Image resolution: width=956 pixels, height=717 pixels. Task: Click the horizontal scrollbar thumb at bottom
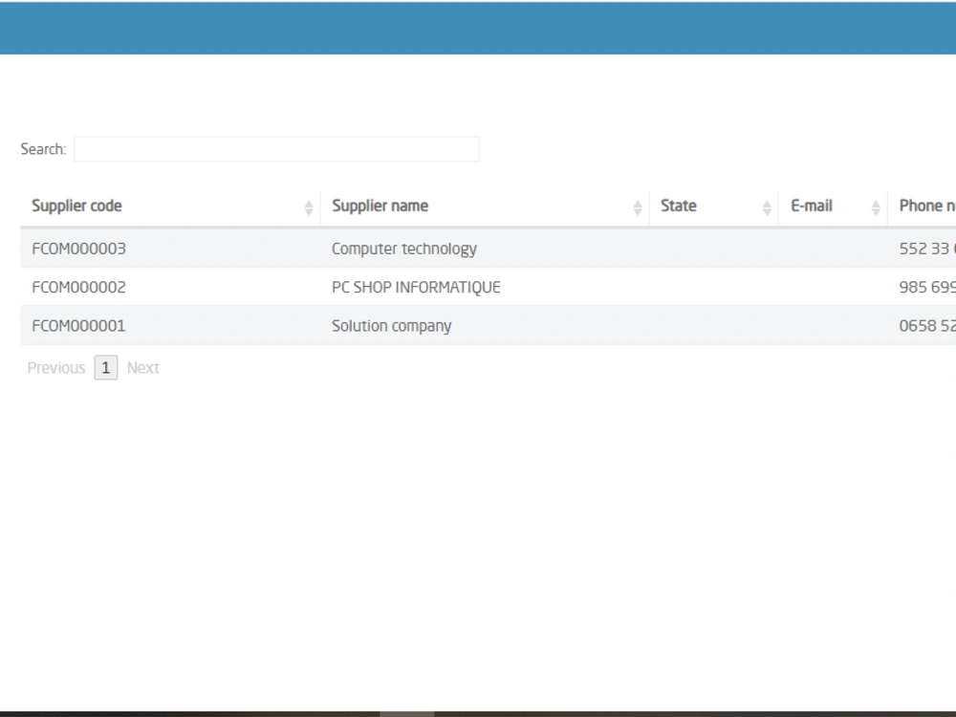[x=406, y=713]
